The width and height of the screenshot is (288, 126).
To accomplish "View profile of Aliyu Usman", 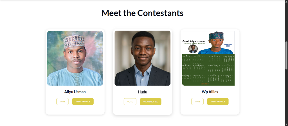I will (x=83, y=101).
